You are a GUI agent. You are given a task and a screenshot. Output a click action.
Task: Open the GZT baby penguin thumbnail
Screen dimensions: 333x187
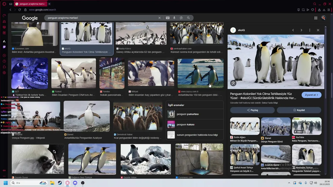[29, 74]
